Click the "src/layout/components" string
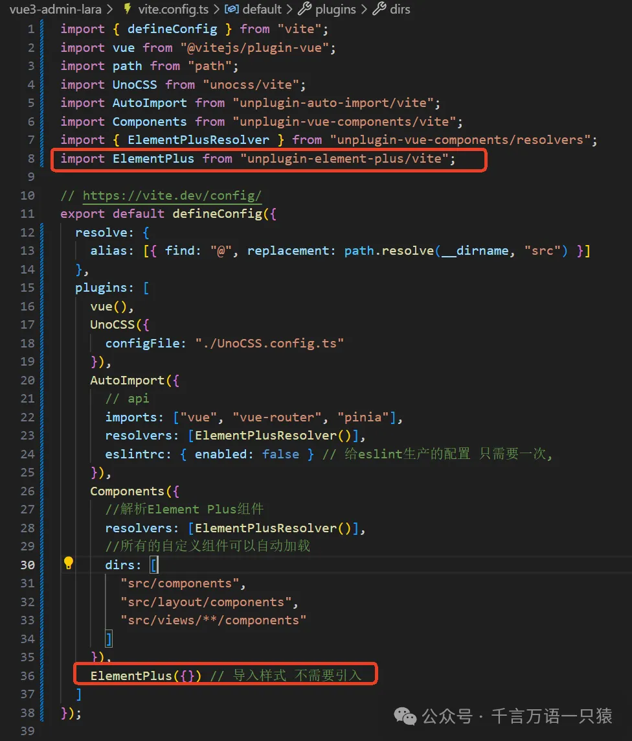 tap(209, 602)
